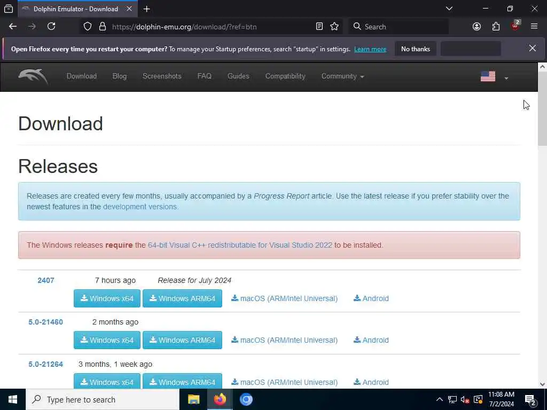Image resolution: width=547 pixels, height=410 pixels.
Task: Open the Visual C++ redistributable link
Action: 240,245
